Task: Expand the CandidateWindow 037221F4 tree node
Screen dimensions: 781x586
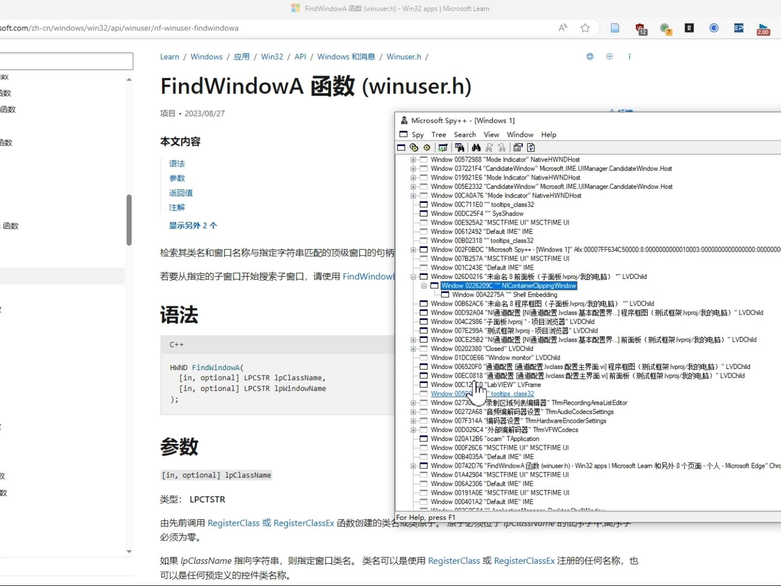Action: 413,168
